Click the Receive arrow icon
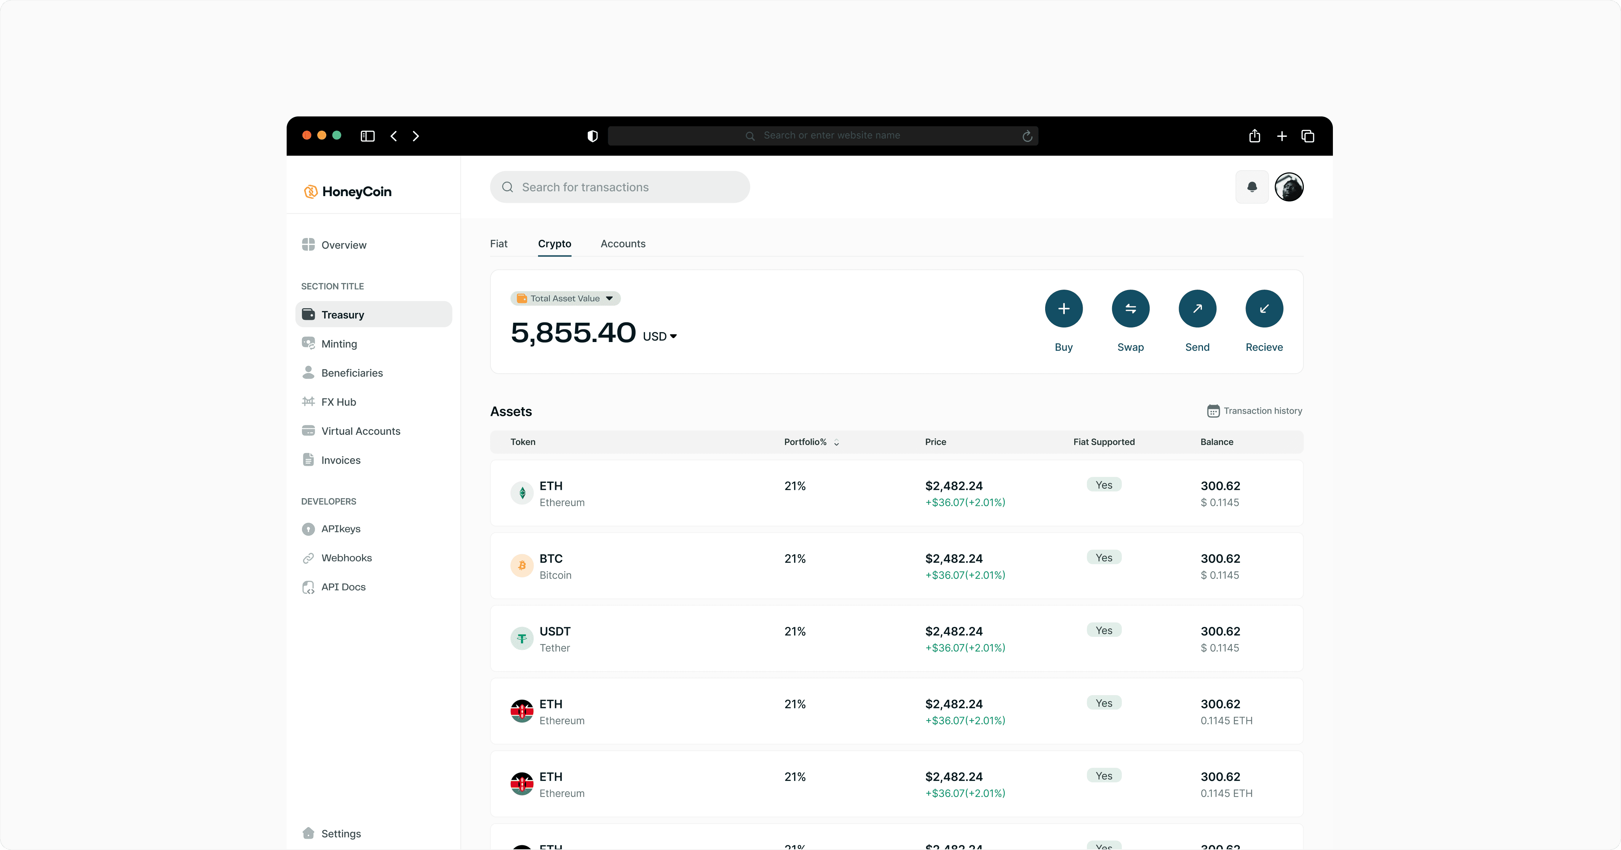Image resolution: width=1621 pixels, height=850 pixels. [x=1263, y=309]
